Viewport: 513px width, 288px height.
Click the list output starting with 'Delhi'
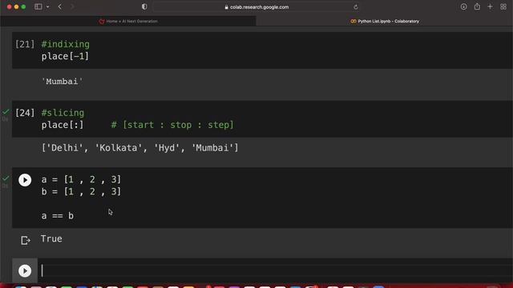[x=140, y=147]
